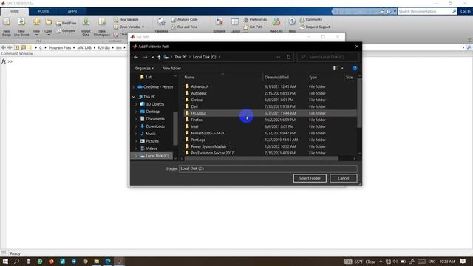Image resolution: width=473 pixels, height=266 pixels.
Task: Select Videos in the navigation pane
Action: [151, 149]
